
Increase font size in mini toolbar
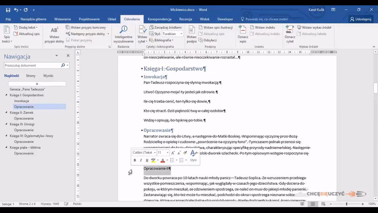[x=173, y=153]
